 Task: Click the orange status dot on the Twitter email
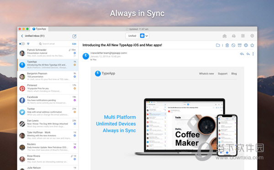point(74,112)
